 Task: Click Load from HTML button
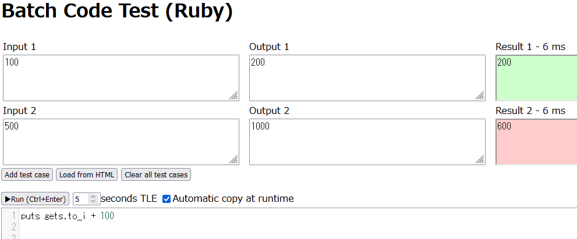[87, 174]
